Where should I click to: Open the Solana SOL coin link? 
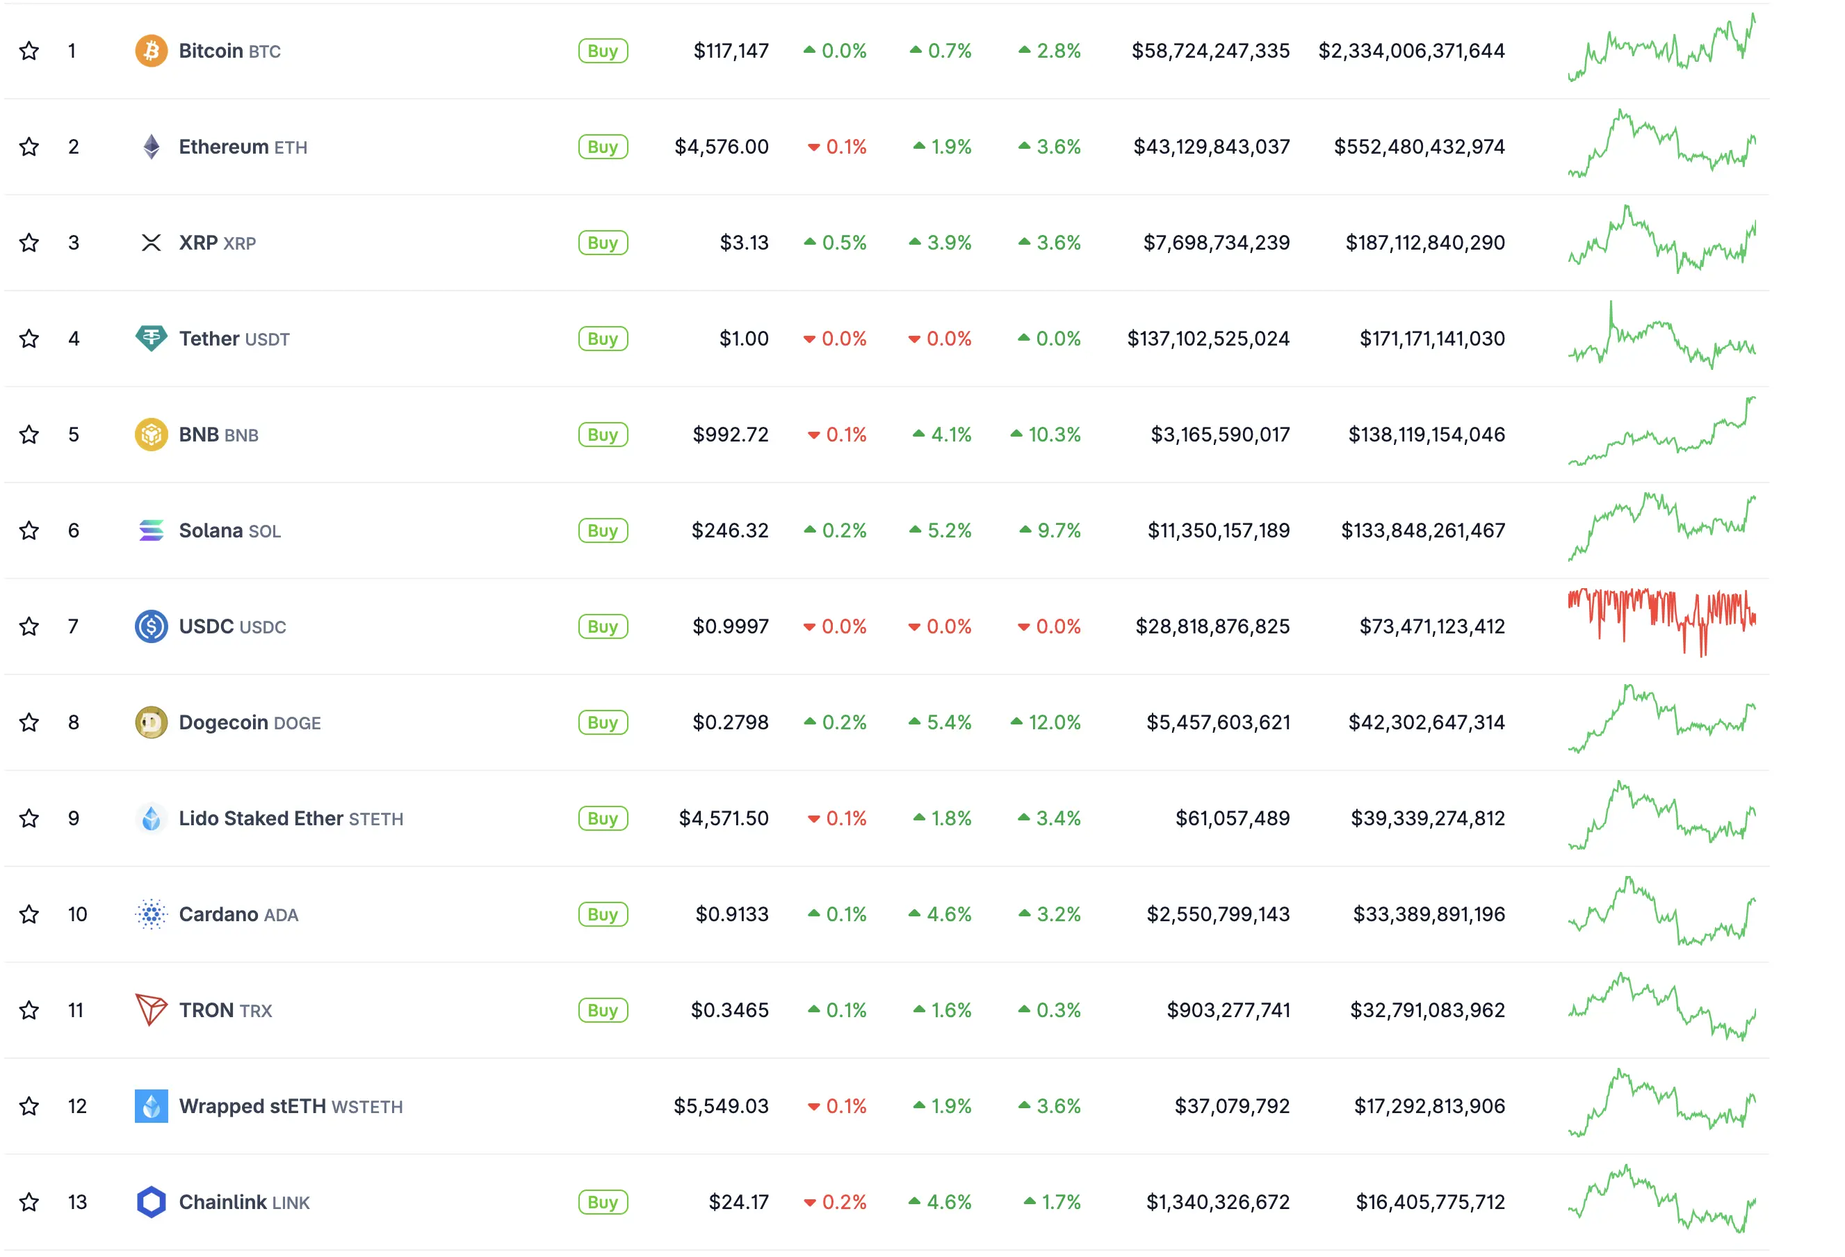(230, 530)
